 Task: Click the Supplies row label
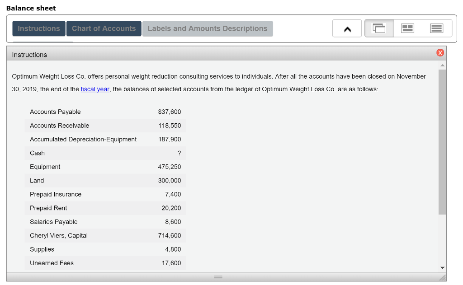[x=42, y=249]
